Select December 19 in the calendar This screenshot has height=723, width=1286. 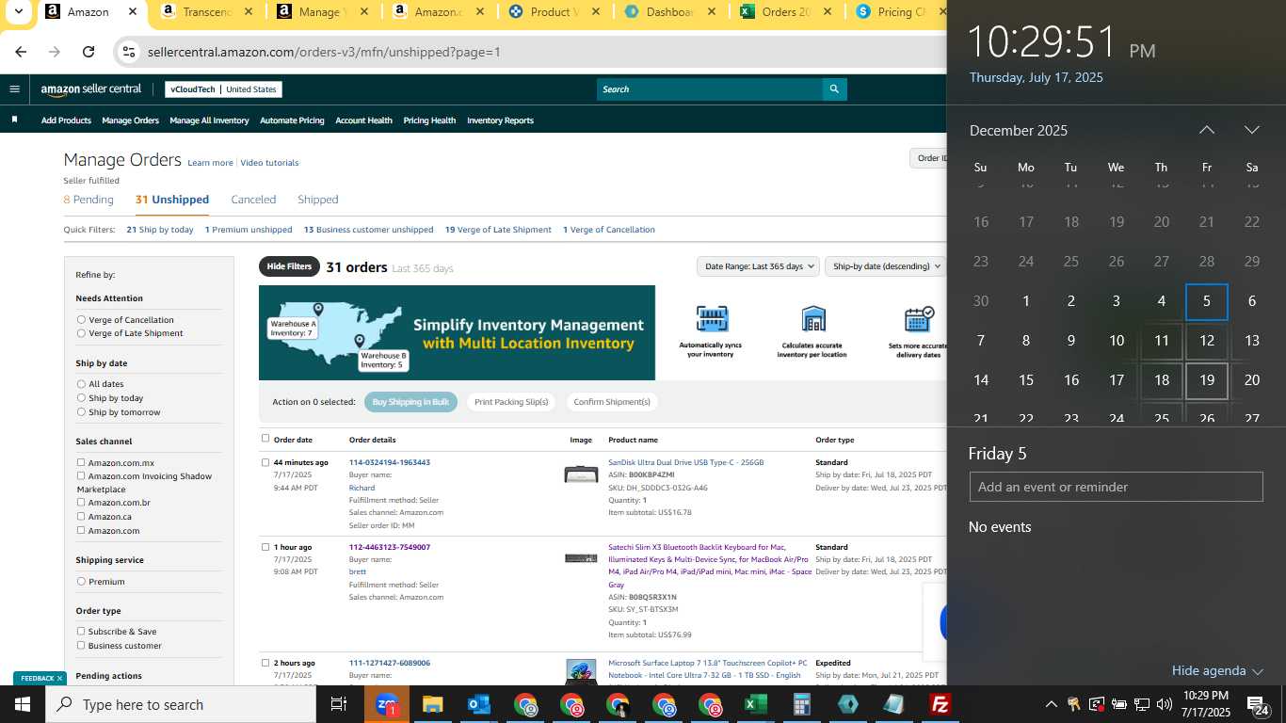tap(1206, 380)
